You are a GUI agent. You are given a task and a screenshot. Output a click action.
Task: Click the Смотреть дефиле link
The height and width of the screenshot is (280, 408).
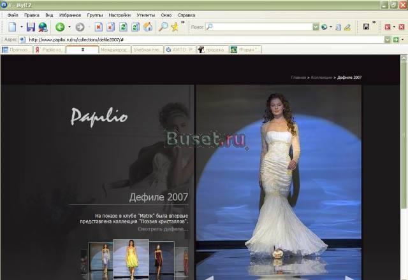click(x=163, y=228)
